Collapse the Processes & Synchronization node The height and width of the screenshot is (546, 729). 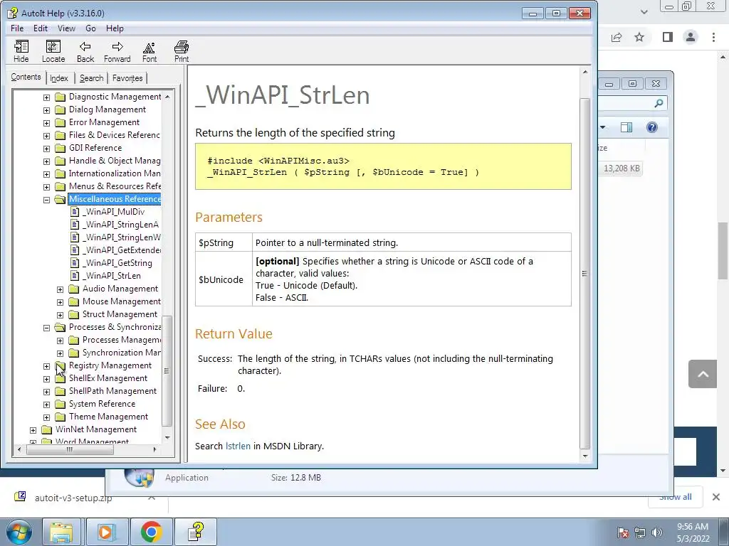pyautogui.click(x=46, y=328)
